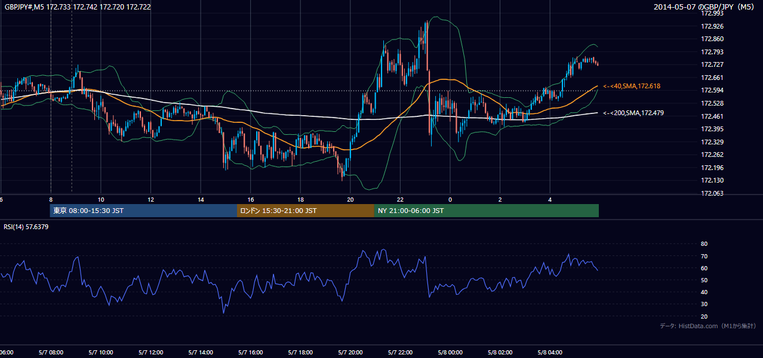This screenshot has height=358, width=763.
Task: Click bottom date label 5/7 18:00
Action: pyautogui.click(x=301, y=353)
